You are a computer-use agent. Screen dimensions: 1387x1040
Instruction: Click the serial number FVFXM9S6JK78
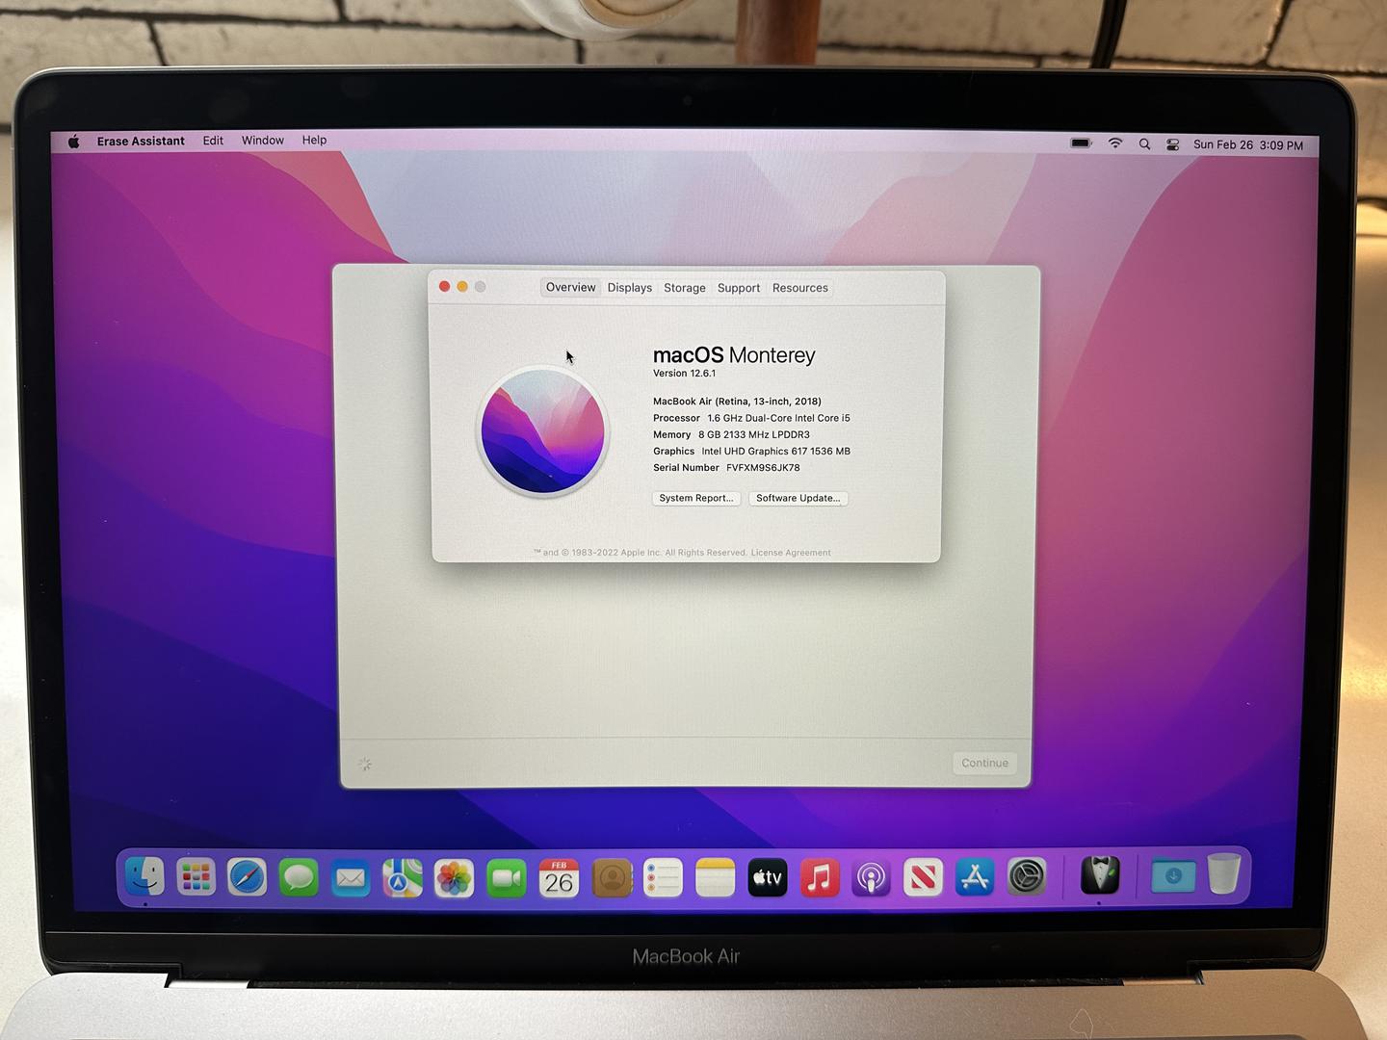(763, 468)
